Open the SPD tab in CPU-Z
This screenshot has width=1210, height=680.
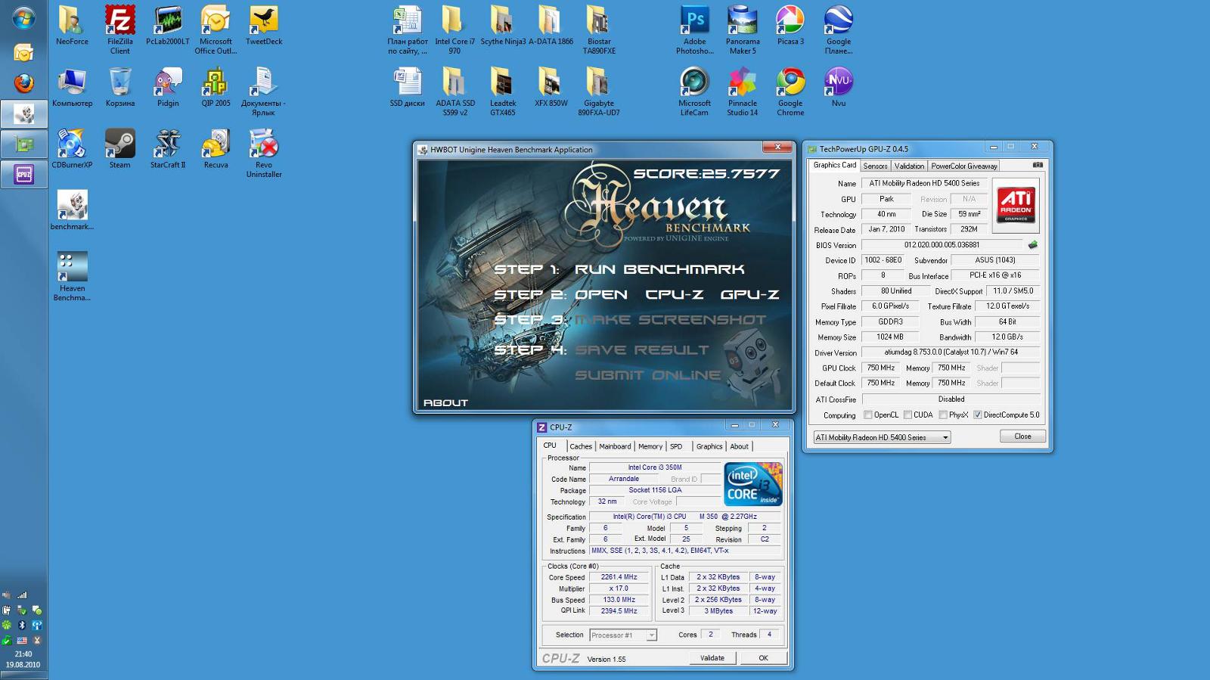point(676,446)
